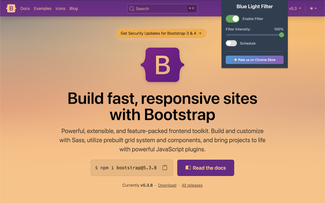The image size is (325, 203).
Task: Toggle the Enable Filter switch off
Action: pos(233,19)
